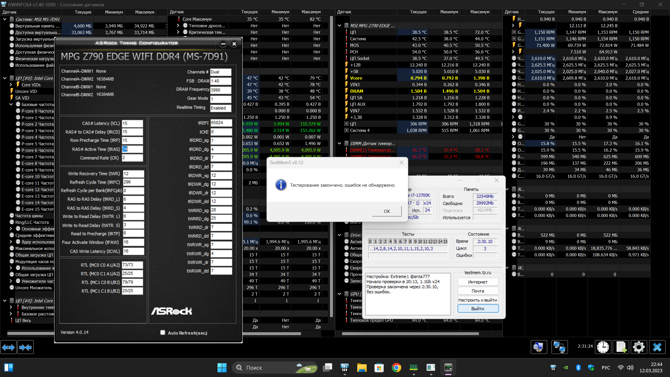This screenshot has height=377, width=670.
Task: Click the Максимум column header in first panel
Action: pos(144,12)
